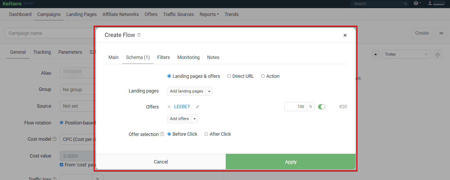Image resolution: width=450 pixels, height=180 pixels.
Task: Open the help question-mark menu
Action: [417, 3]
